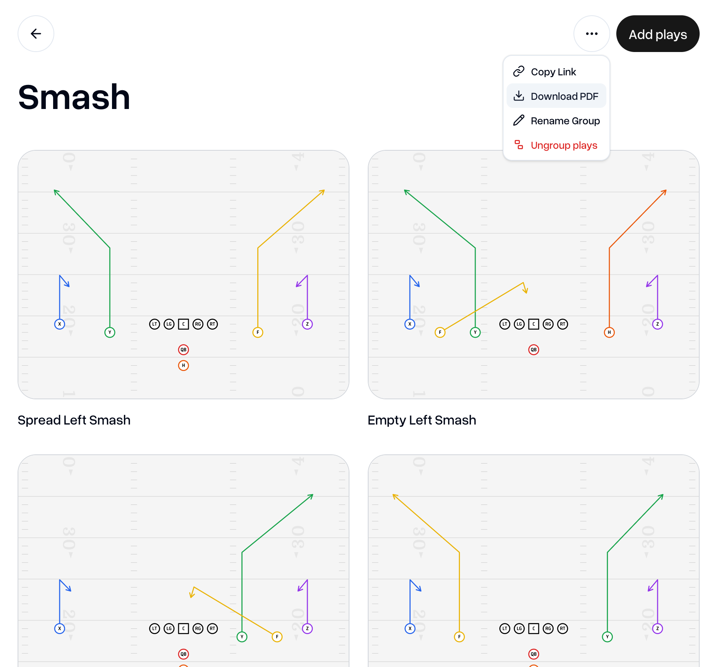
Task: Open the bottom-left play with crossing F route
Action: pos(184,561)
